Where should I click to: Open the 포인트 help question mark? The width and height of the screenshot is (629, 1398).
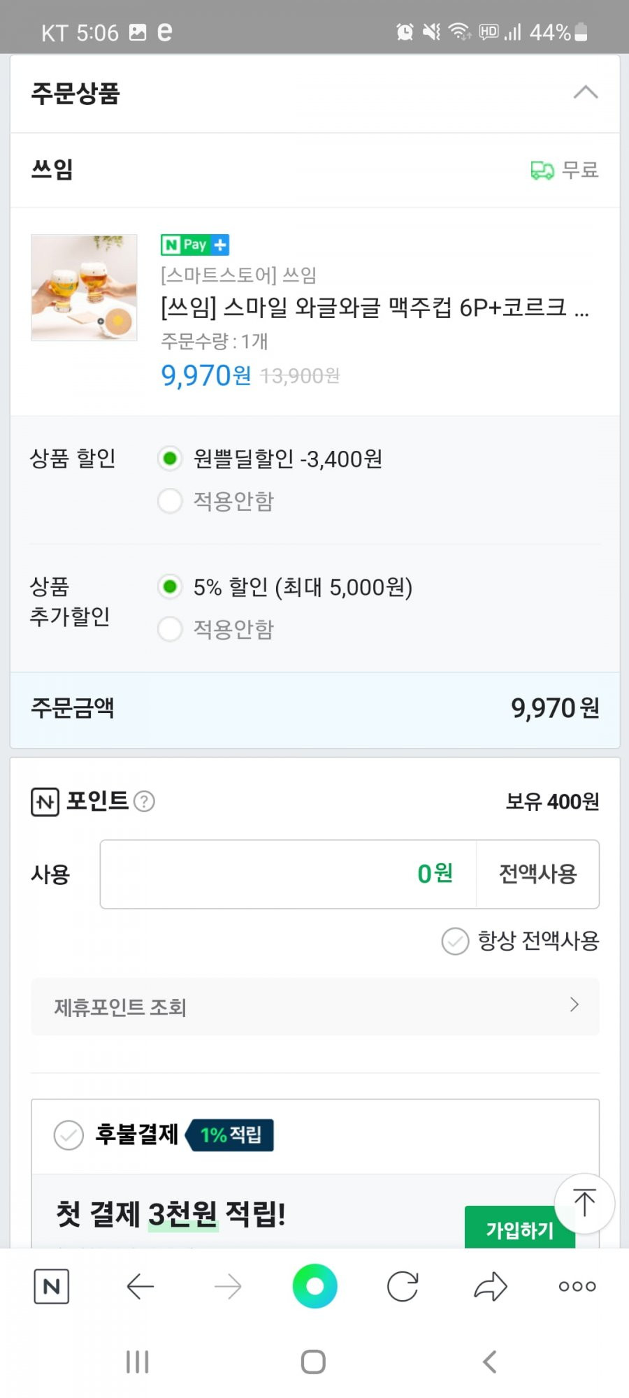coord(144,801)
